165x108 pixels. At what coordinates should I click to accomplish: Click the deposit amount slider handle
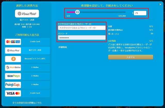pos(77,12)
